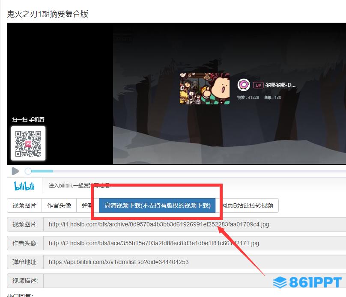Viewport: 346px width, 297px height.
Task: Click the video progress bar track
Action: tap(188, 171)
